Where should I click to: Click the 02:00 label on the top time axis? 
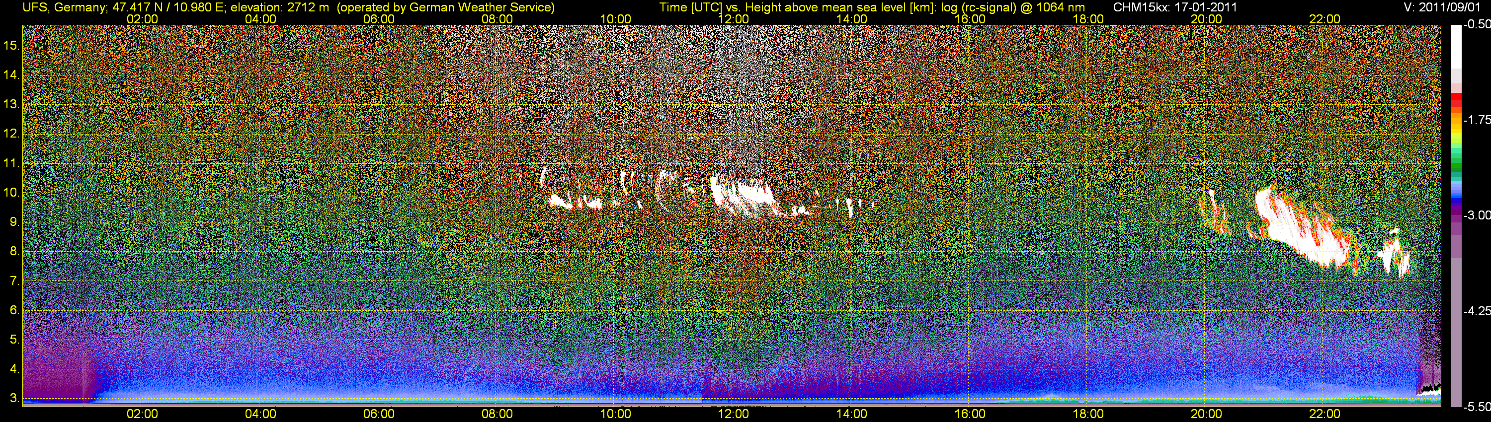pyautogui.click(x=142, y=19)
